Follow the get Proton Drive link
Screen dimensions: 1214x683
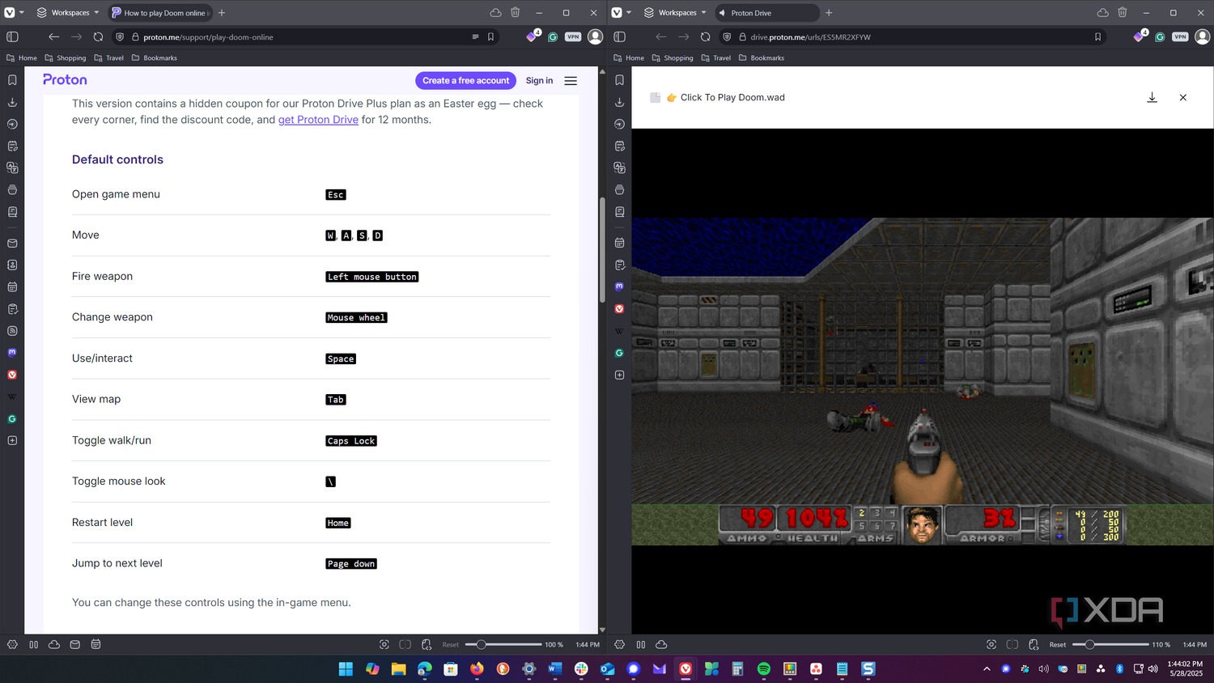(x=318, y=120)
